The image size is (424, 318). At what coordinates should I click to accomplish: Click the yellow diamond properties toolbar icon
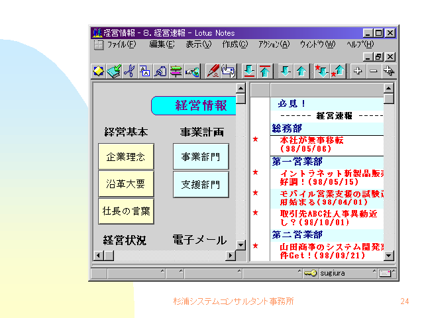click(x=99, y=70)
